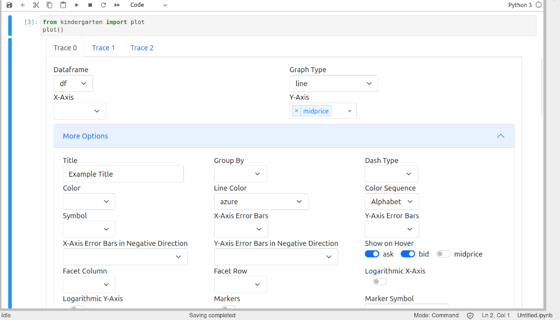Expand the Color Sequence dropdown
This screenshot has height=320, width=560.
pos(391,202)
